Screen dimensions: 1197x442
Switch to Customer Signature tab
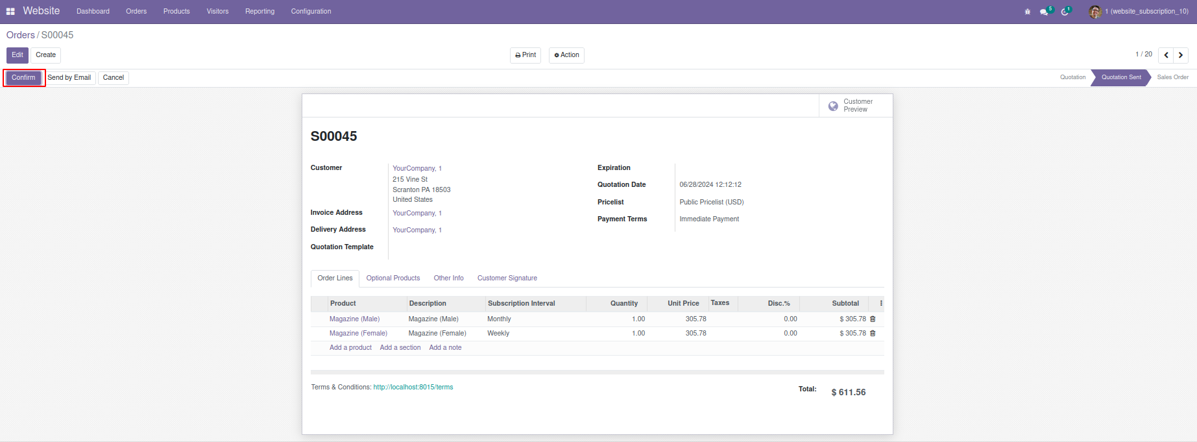(507, 278)
